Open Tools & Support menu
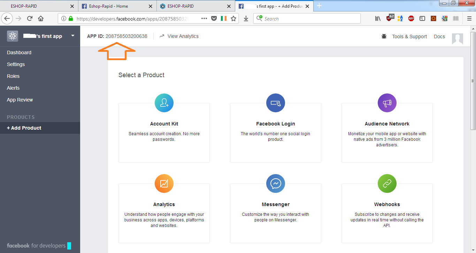This screenshot has width=476, height=253. tap(409, 36)
